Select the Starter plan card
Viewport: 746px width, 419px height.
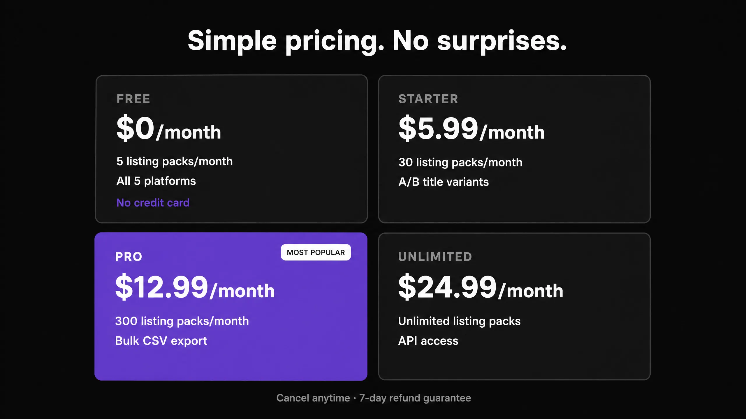[514, 149]
